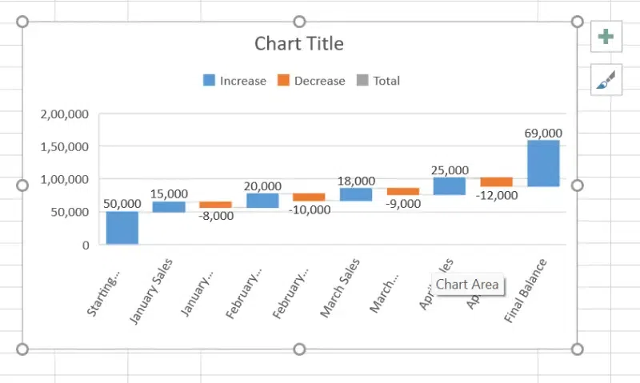Click the bottom-right chart resize handle

click(x=577, y=349)
